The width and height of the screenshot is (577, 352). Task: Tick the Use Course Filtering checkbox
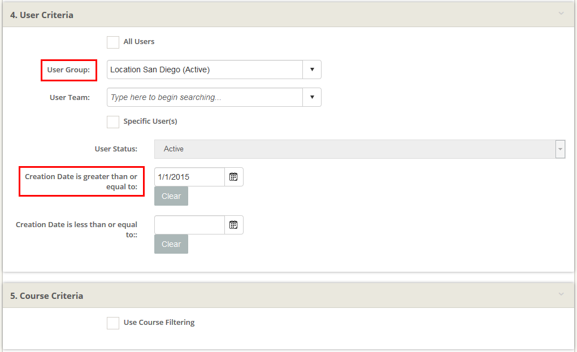pos(113,323)
